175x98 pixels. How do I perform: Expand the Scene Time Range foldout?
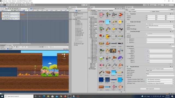(126, 29)
